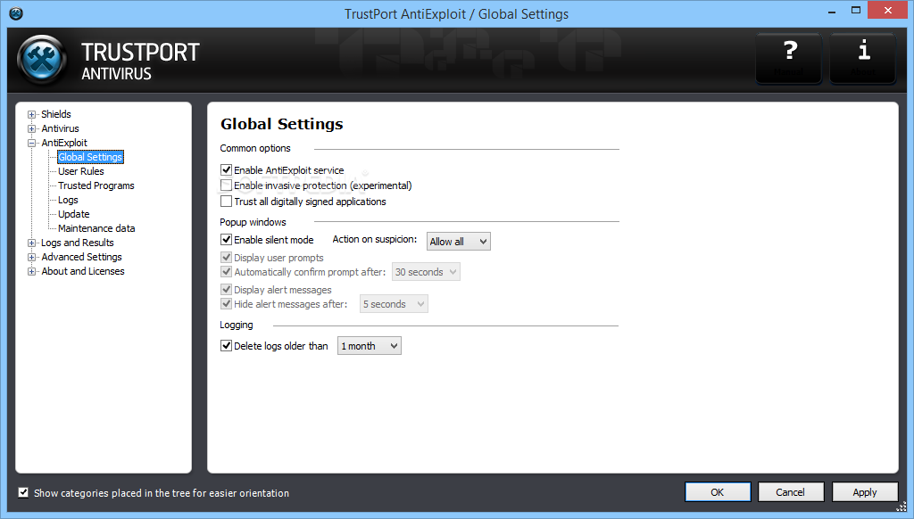
Task: Select the AntiExploit tree label
Action: (x=64, y=143)
